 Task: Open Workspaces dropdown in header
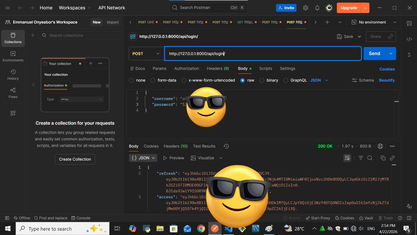pyautogui.click(x=75, y=8)
